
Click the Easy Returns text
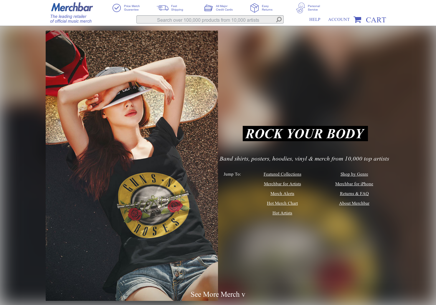[267, 8]
